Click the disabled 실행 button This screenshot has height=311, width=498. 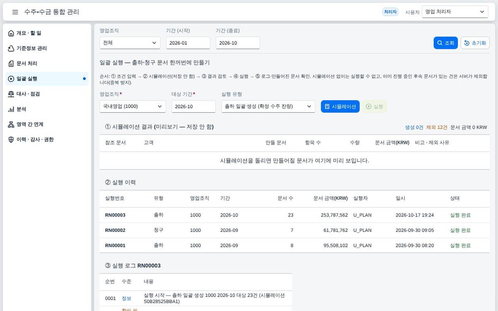point(374,107)
